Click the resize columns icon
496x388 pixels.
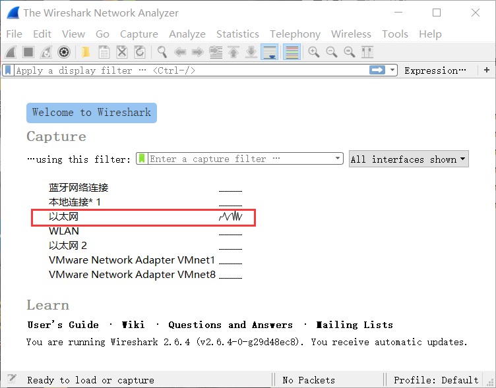pyautogui.click(x=367, y=52)
